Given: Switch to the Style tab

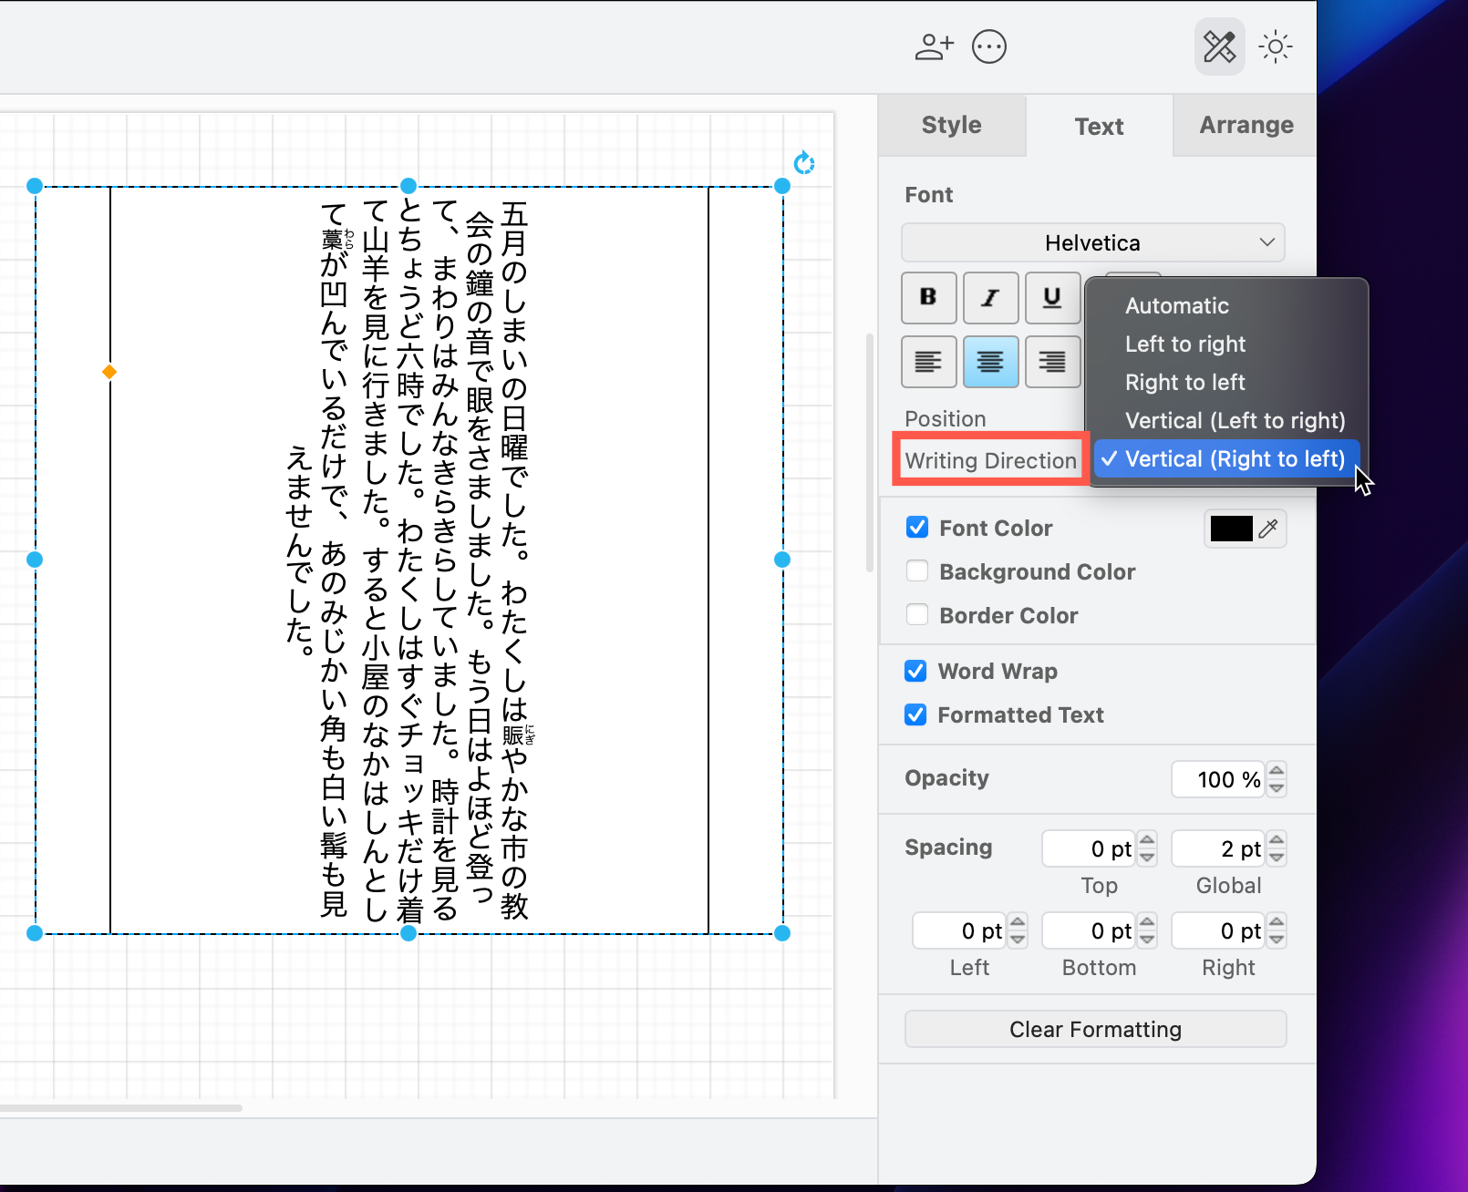Looking at the screenshot, I should point(951,125).
